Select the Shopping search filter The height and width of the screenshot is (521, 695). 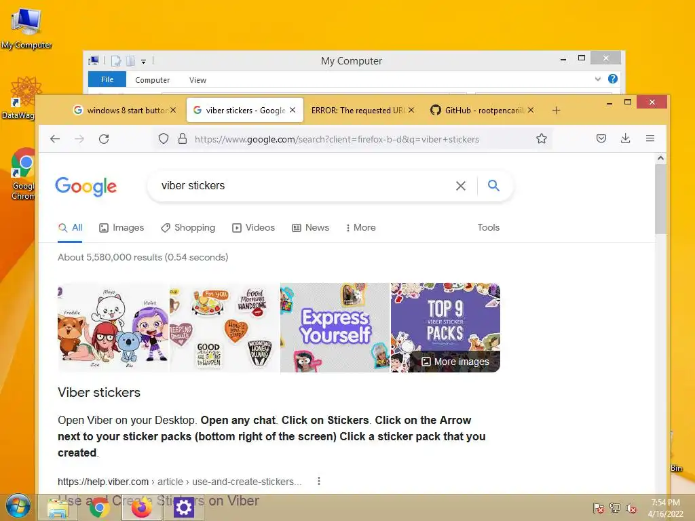[x=188, y=228]
